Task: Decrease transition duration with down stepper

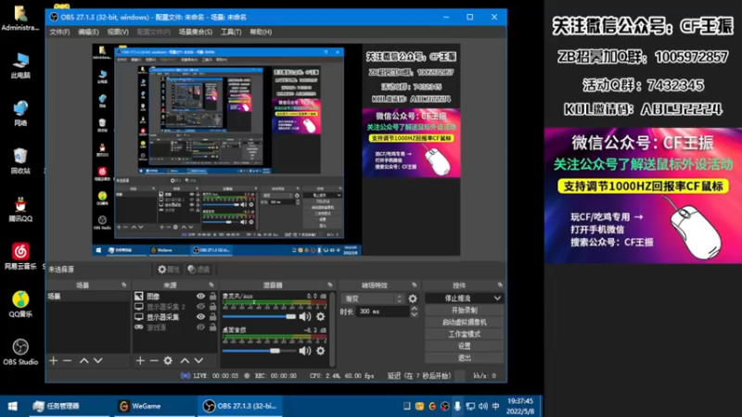Action: (x=414, y=314)
